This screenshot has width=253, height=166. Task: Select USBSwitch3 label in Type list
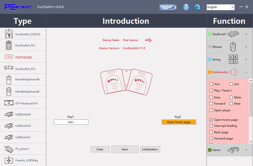23,126
